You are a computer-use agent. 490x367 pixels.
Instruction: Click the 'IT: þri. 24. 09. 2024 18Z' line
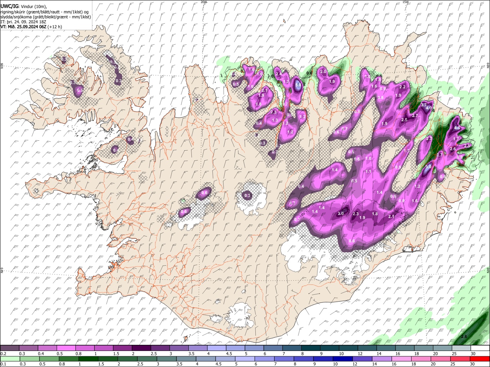[24, 22]
